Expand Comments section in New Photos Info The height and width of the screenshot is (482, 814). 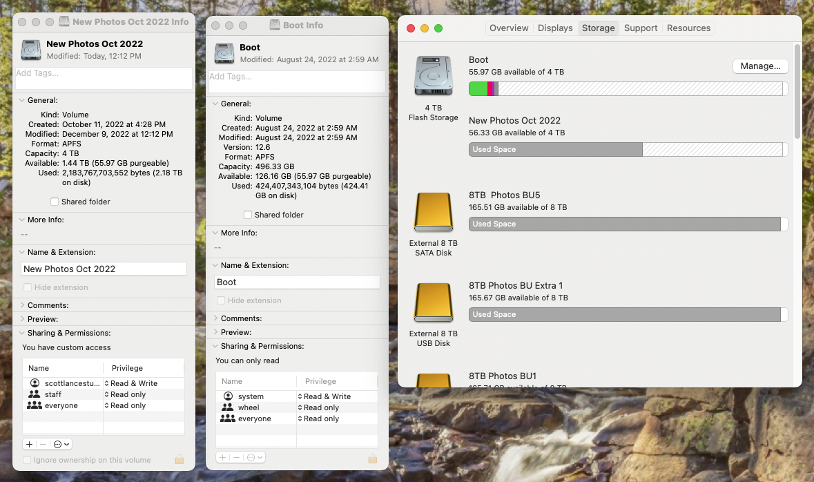22,305
